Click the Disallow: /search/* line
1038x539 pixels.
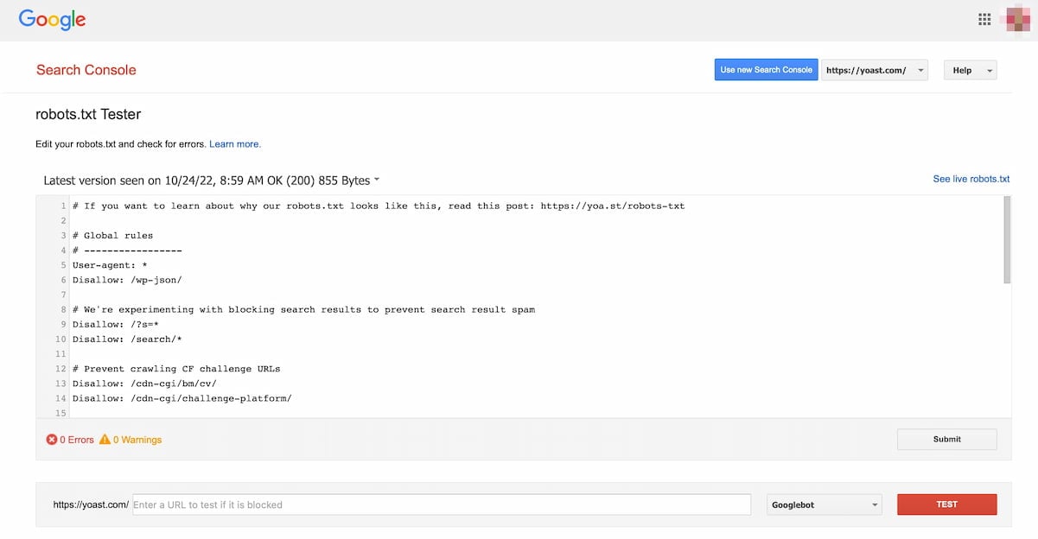127,339
